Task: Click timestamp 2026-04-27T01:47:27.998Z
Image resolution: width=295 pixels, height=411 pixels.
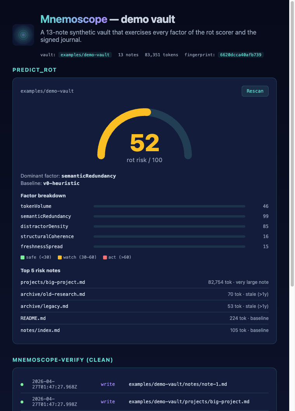Action: (x=55, y=402)
